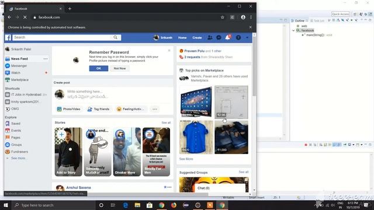The width and height of the screenshot is (374, 210).
Task: Open the TV listing in Marketplace picks
Action: [x=196, y=102]
